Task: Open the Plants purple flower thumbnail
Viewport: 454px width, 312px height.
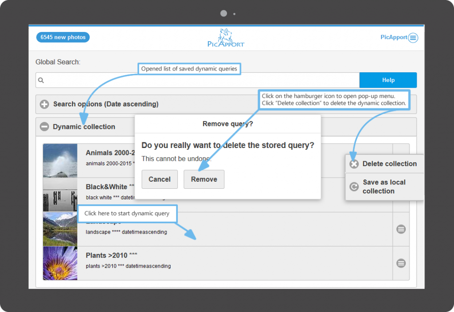Action: pyautogui.click(x=60, y=263)
